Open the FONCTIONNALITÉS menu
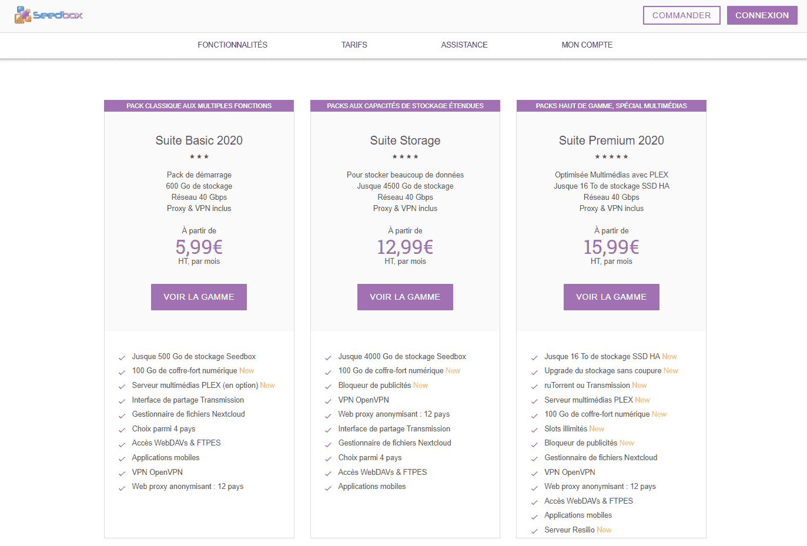The height and width of the screenshot is (546, 807). 233,45
